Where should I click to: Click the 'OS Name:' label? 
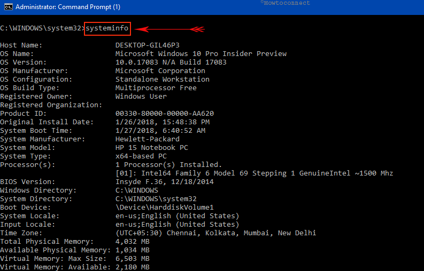tap(17, 54)
